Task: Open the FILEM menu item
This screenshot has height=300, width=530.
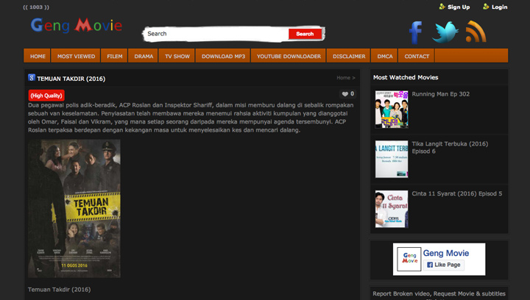Action: coord(115,56)
